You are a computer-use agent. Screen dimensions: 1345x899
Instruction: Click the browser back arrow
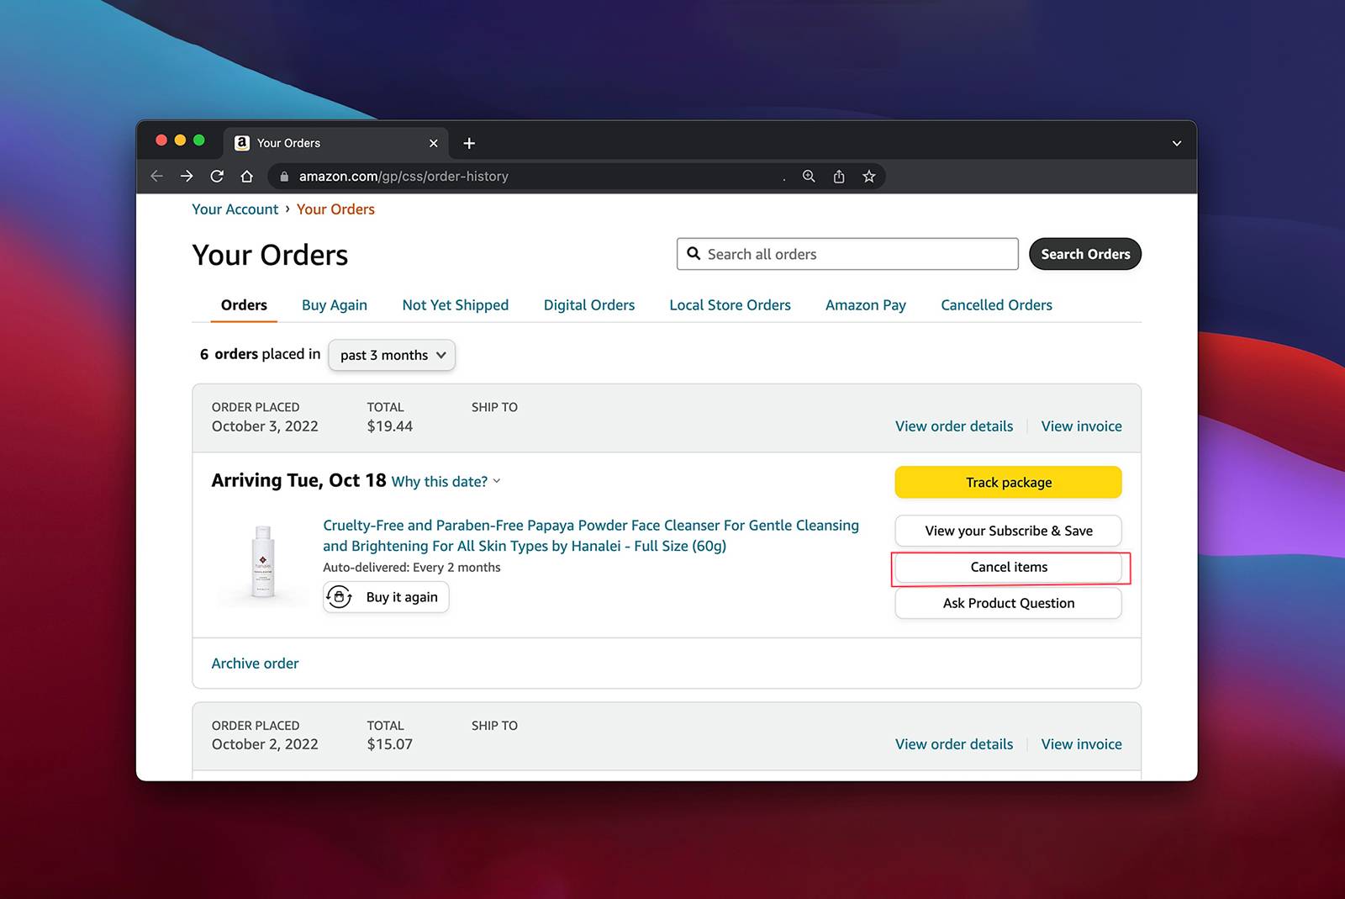[156, 176]
